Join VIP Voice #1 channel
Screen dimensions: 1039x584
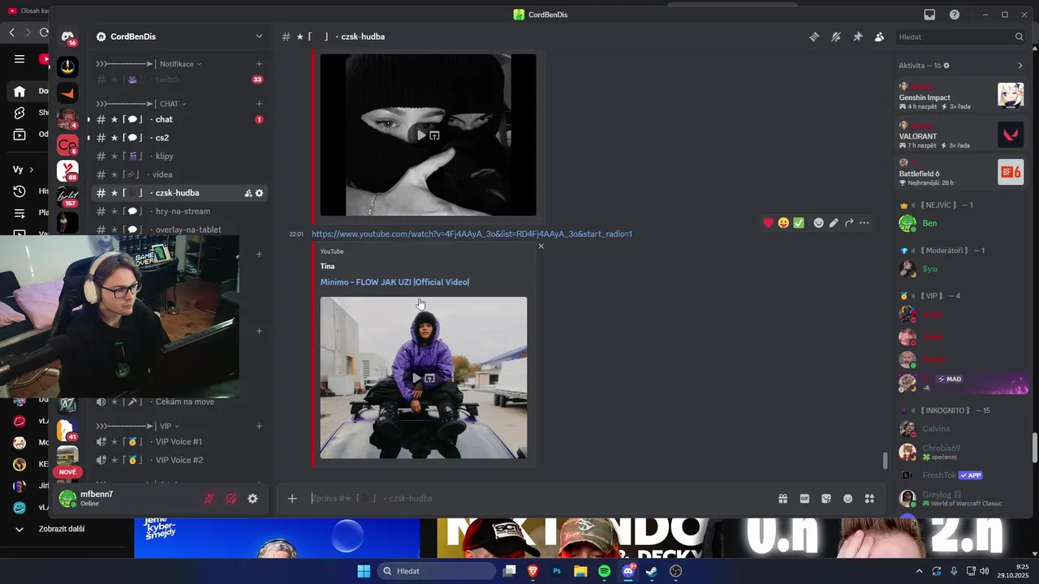pyautogui.click(x=179, y=441)
